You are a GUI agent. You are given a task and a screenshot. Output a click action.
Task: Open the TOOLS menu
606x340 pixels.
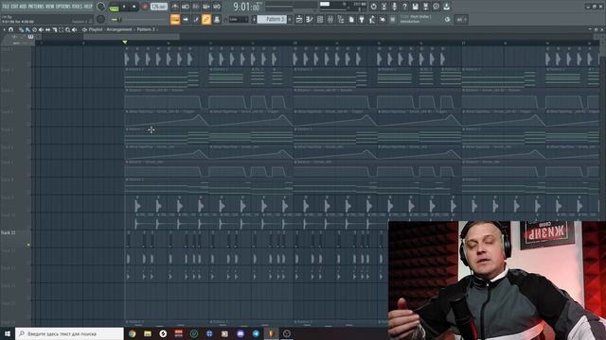(77, 7)
